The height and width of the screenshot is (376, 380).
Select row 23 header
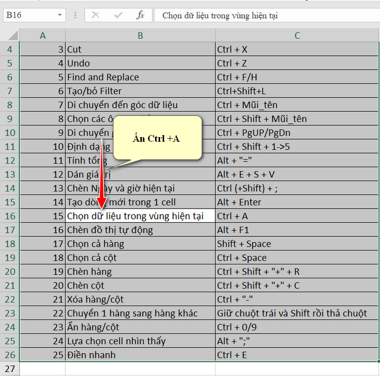pyautogui.click(x=10, y=313)
